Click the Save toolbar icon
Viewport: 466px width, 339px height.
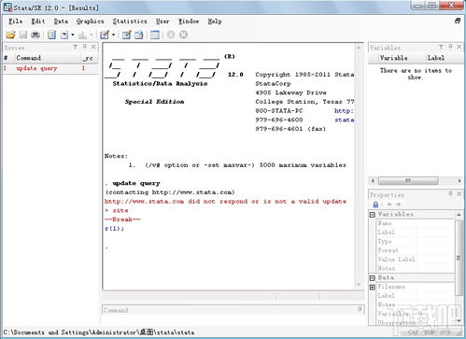(23, 35)
